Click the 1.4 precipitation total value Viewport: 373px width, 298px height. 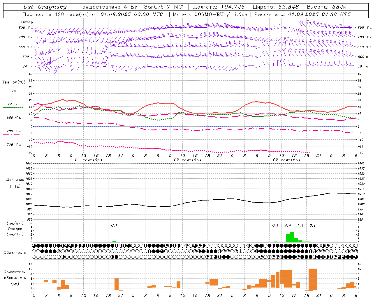(x=300, y=226)
